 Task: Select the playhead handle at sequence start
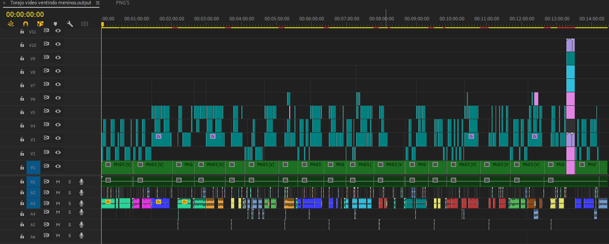point(102,24)
